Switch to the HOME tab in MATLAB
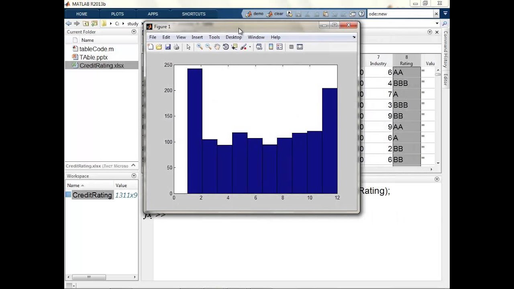This screenshot has width=514, height=289. [x=82, y=14]
